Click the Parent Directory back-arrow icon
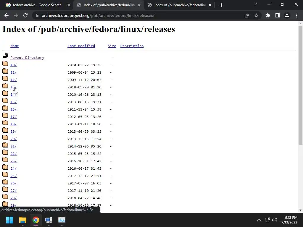303x227 pixels. (x=5, y=56)
